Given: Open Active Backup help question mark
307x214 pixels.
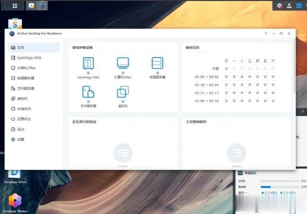Looking at the screenshot, I should coord(265,34).
